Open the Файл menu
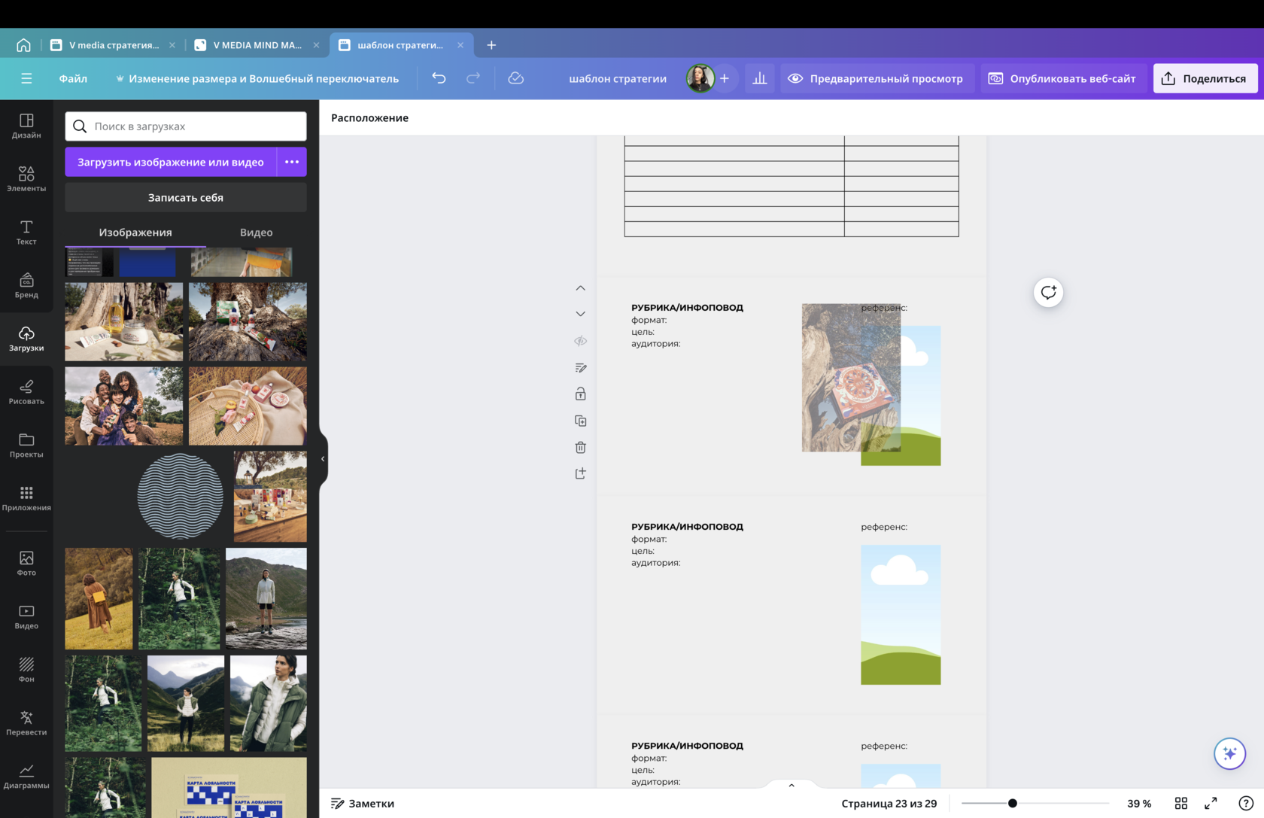This screenshot has width=1264, height=818. 73,78
